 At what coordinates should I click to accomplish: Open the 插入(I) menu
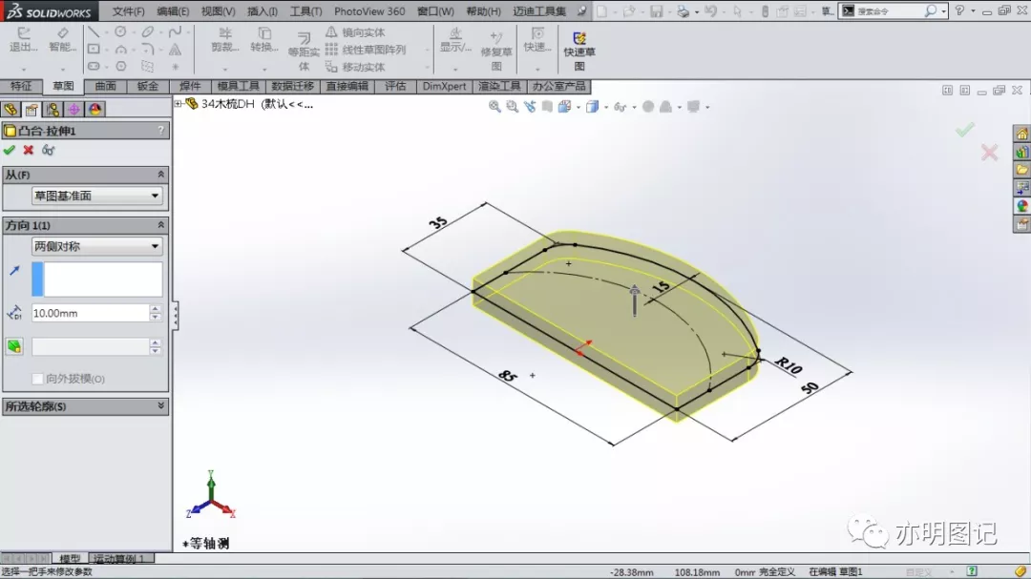point(263,11)
